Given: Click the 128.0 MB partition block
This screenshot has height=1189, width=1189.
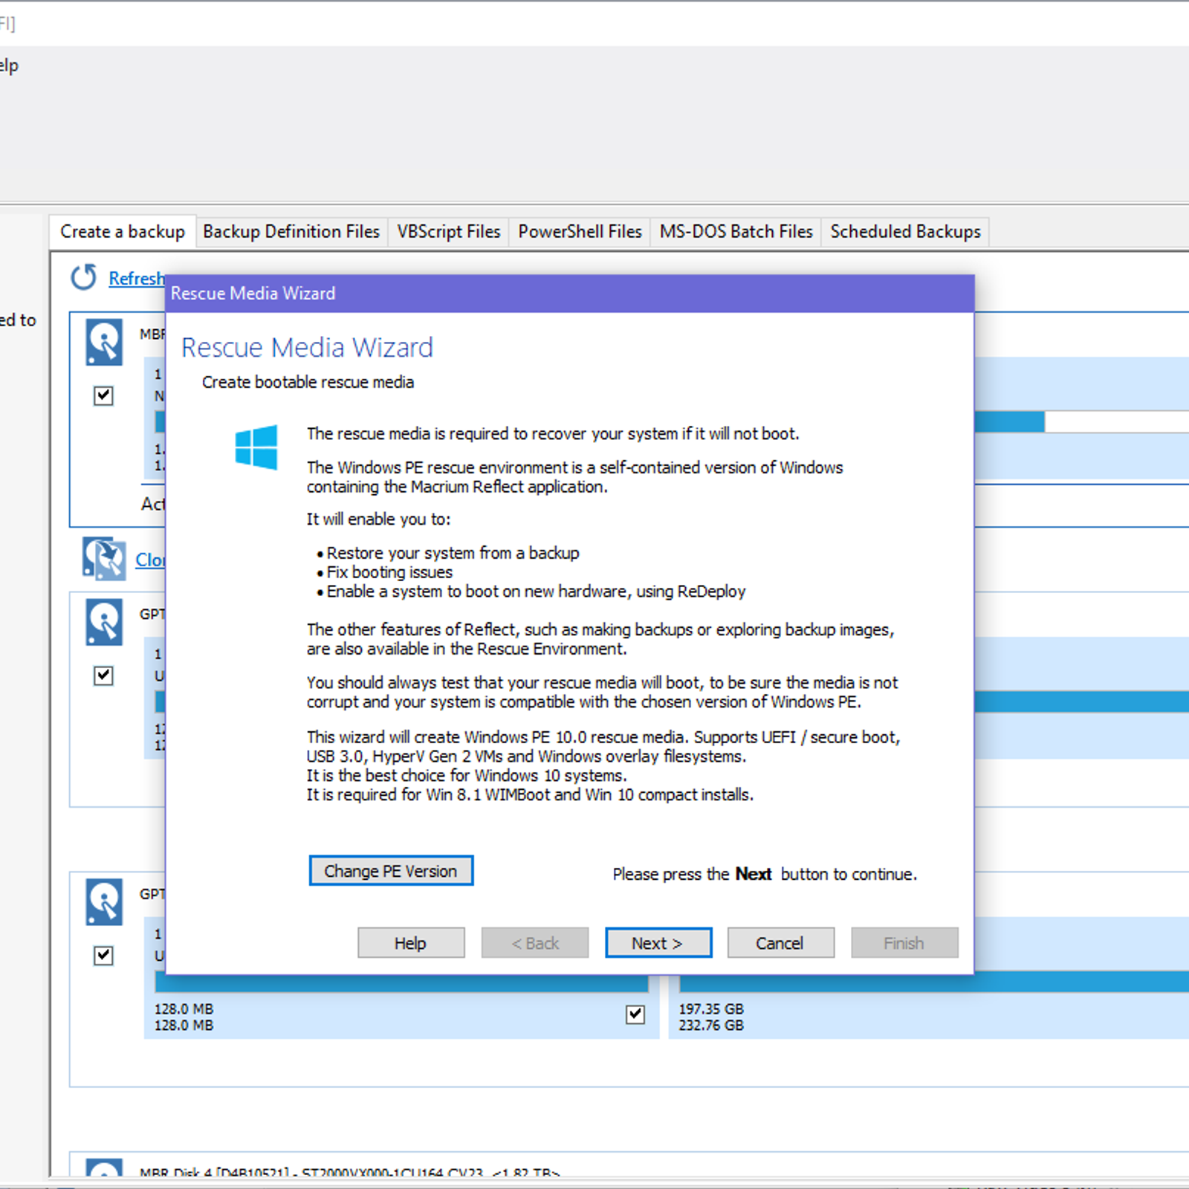Looking at the screenshot, I should 401,1007.
